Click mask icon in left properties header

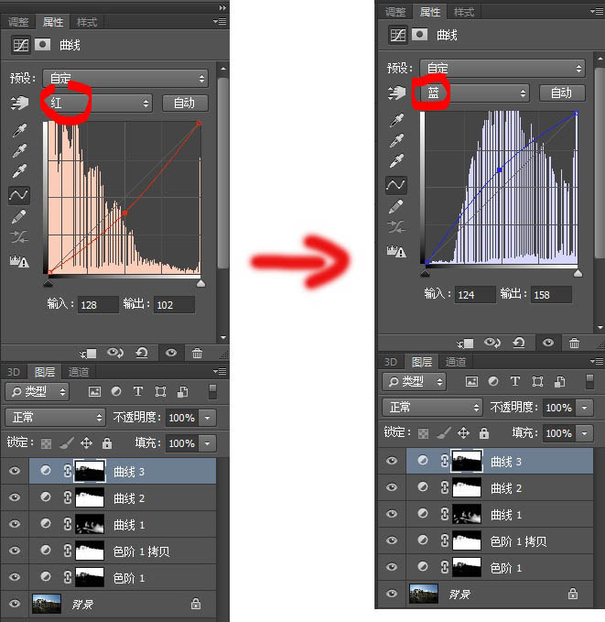click(42, 44)
